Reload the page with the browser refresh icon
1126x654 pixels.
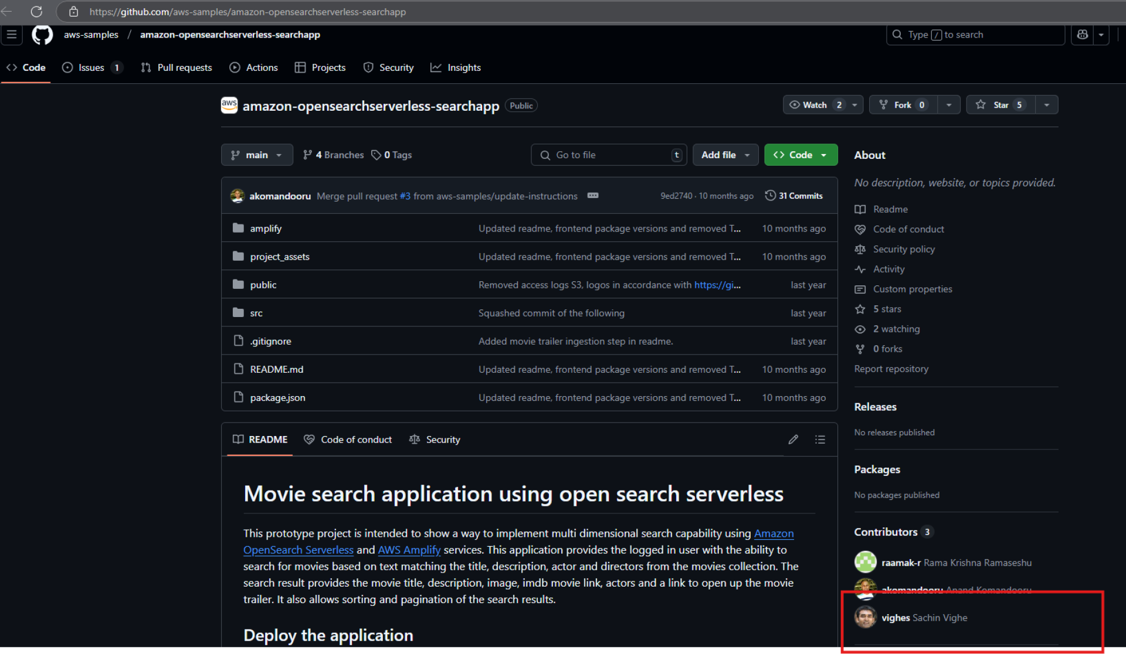coord(36,11)
